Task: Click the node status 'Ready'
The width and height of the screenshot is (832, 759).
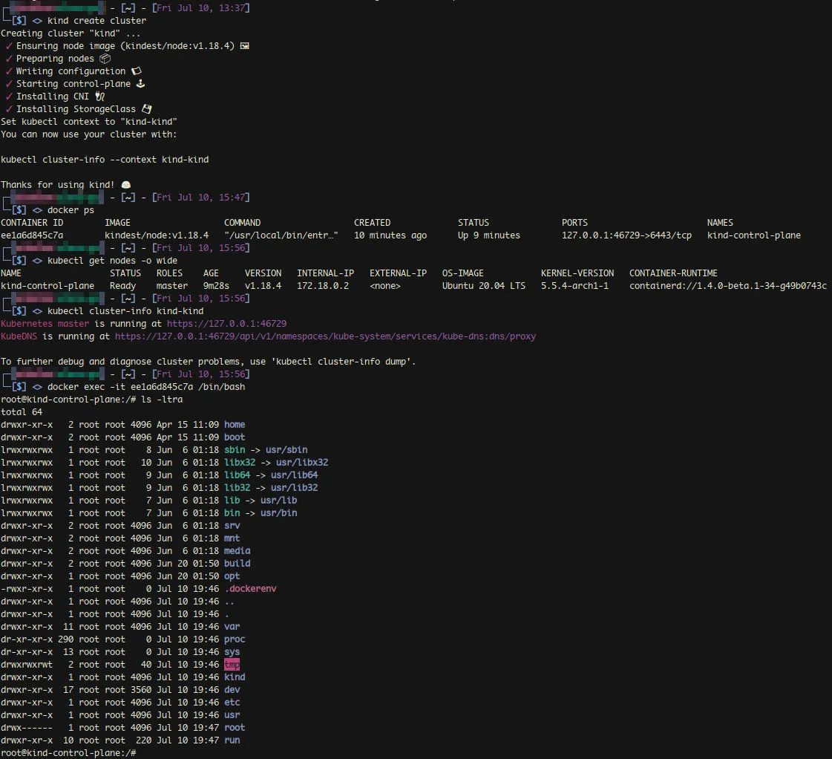Action: click(122, 286)
